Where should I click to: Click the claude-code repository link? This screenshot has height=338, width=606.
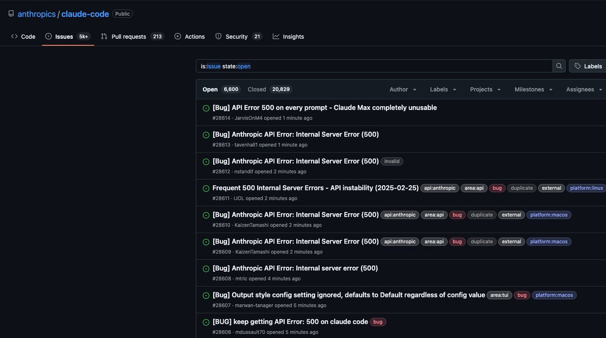85,14
